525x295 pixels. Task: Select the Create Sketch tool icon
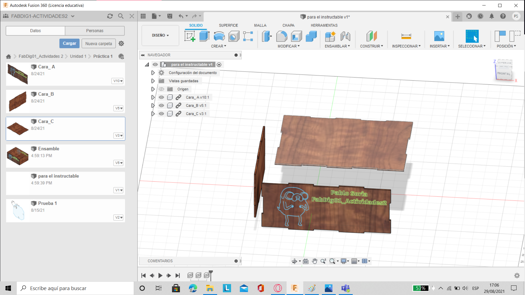coord(189,36)
